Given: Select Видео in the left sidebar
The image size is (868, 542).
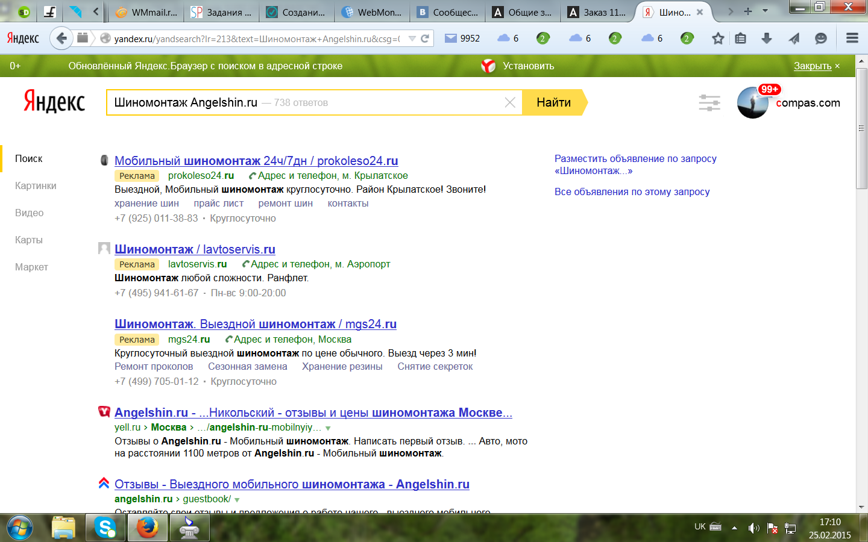Looking at the screenshot, I should [29, 213].
